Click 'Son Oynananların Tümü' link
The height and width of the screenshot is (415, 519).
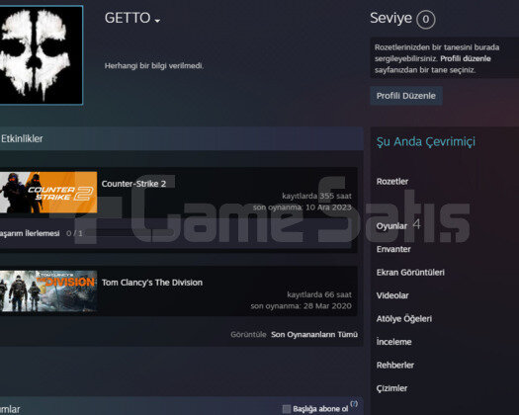pyautogui.click(x=314, y=335)
